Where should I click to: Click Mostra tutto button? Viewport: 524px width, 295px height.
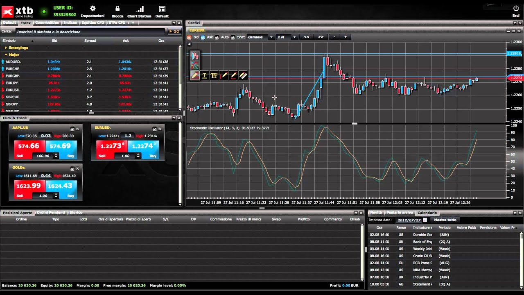[x=445, y=220]
